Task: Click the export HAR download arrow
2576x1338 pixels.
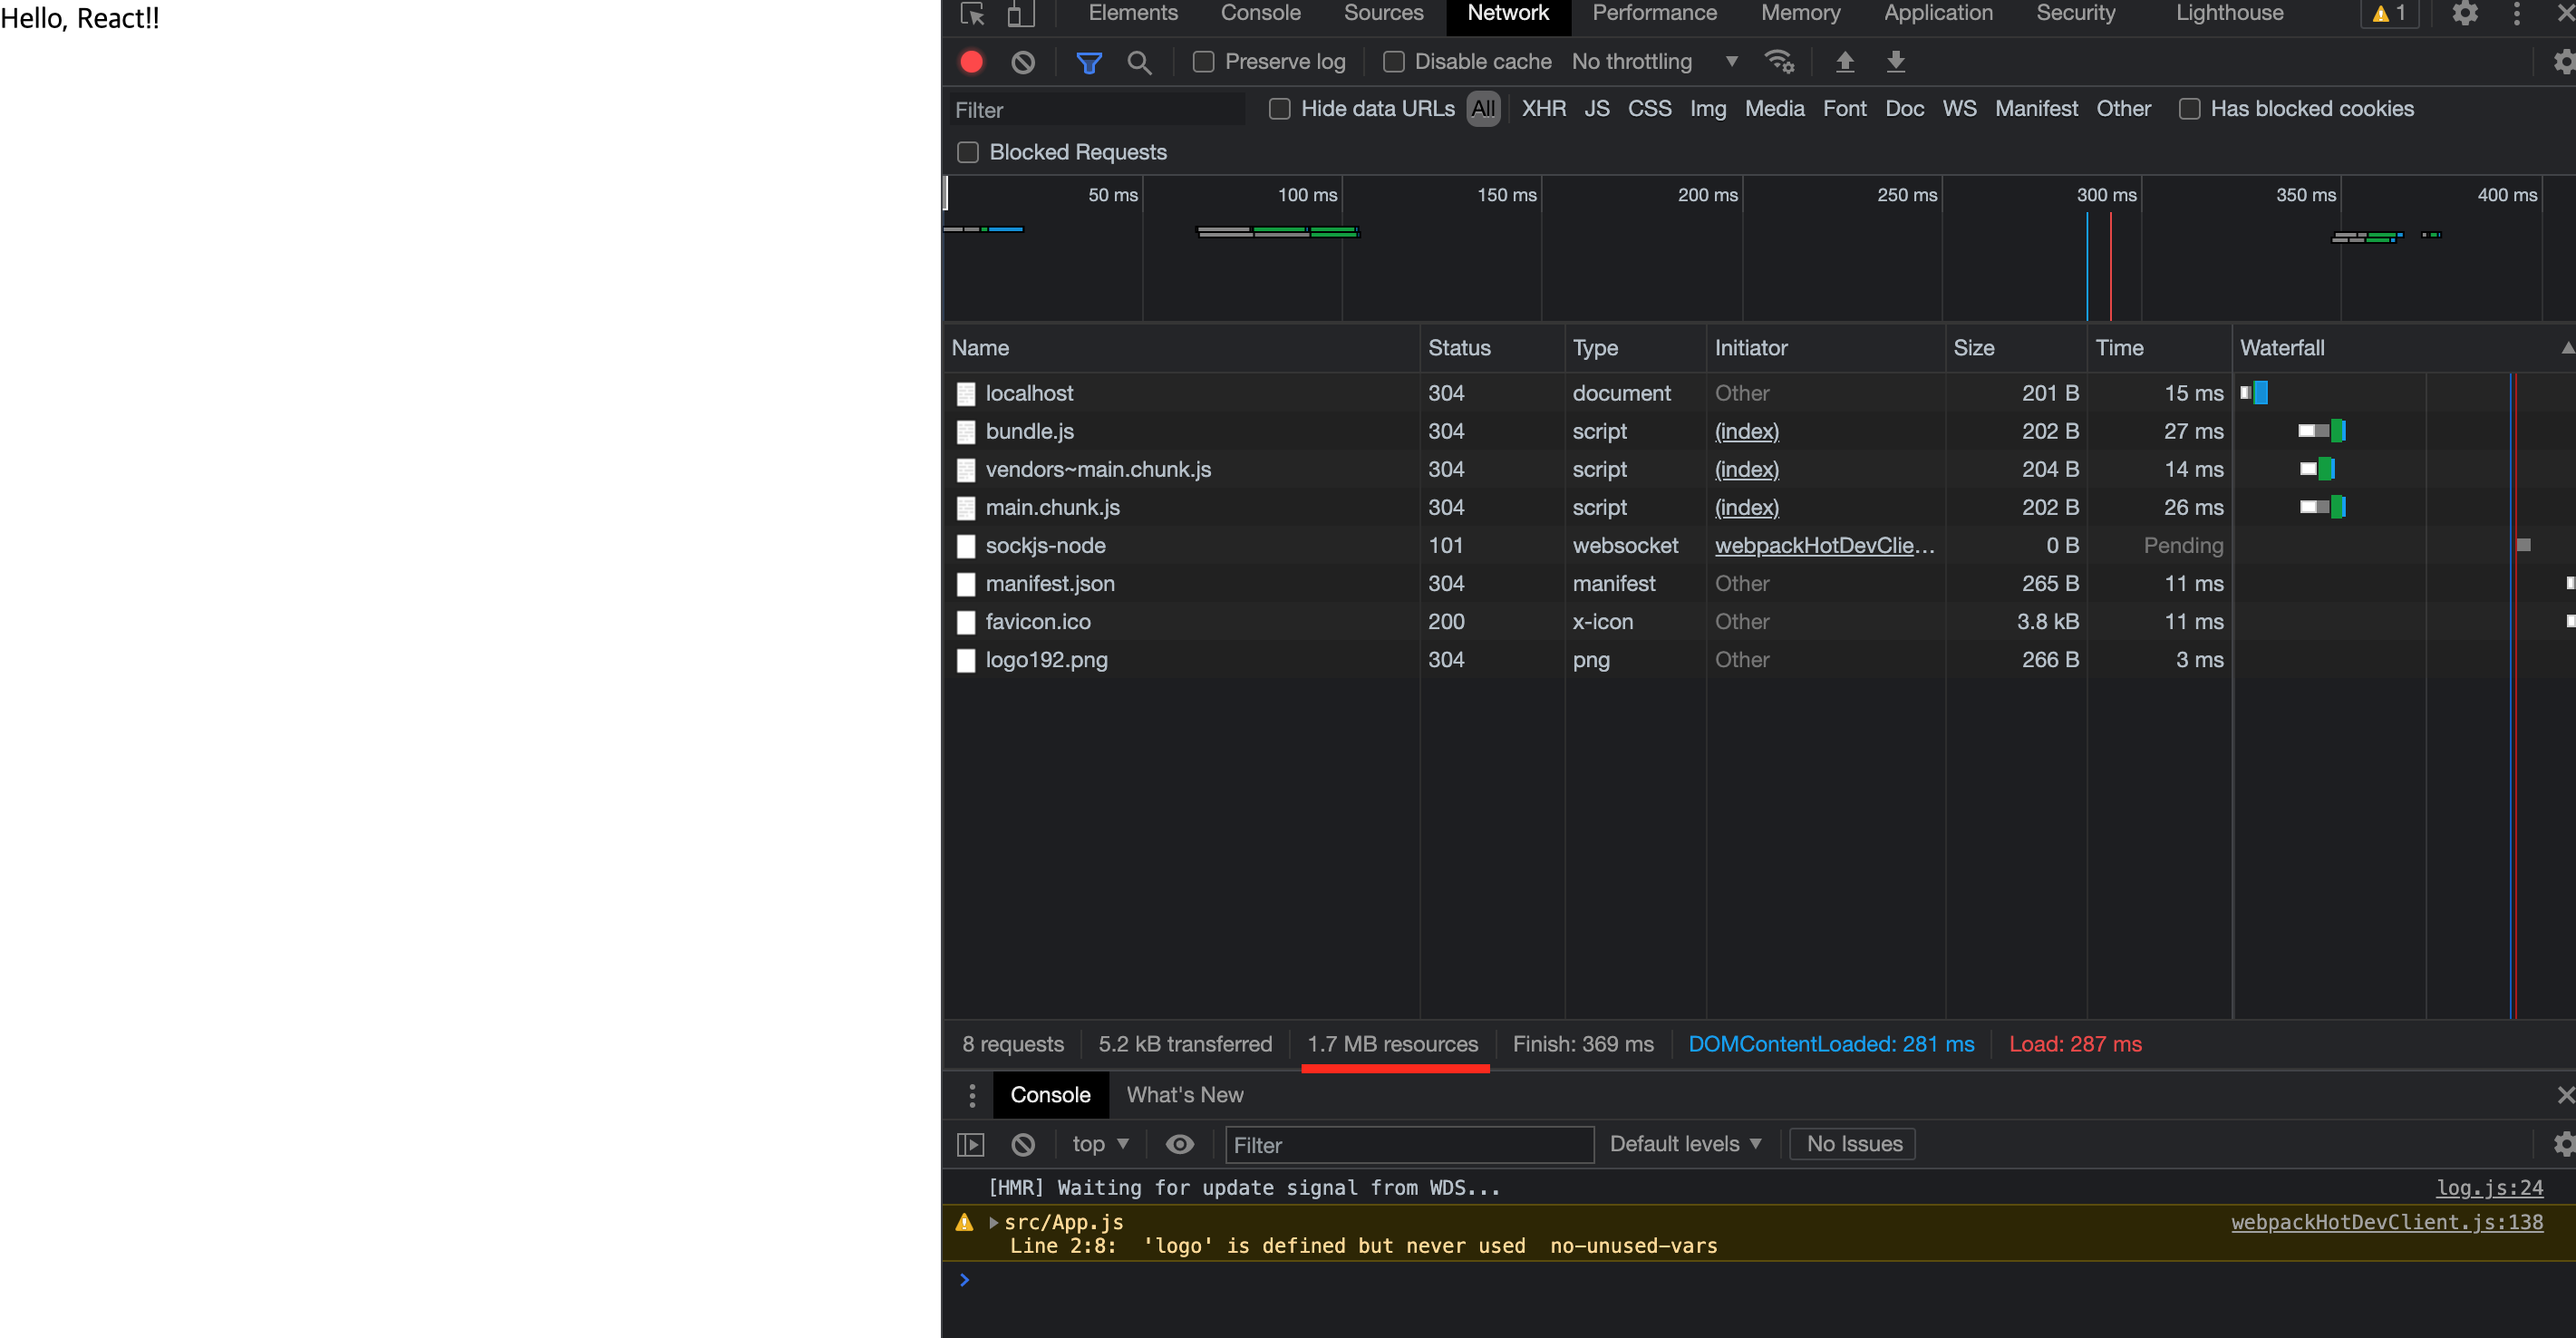Action: (1895, 62)
